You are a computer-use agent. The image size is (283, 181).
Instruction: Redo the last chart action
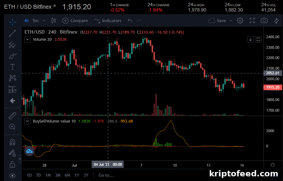pos(139,21)
